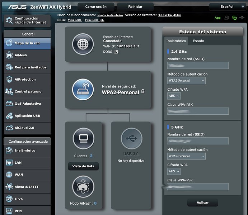Click the ASUS logo
Screen dimensions: 248x215
click(17, 7)
